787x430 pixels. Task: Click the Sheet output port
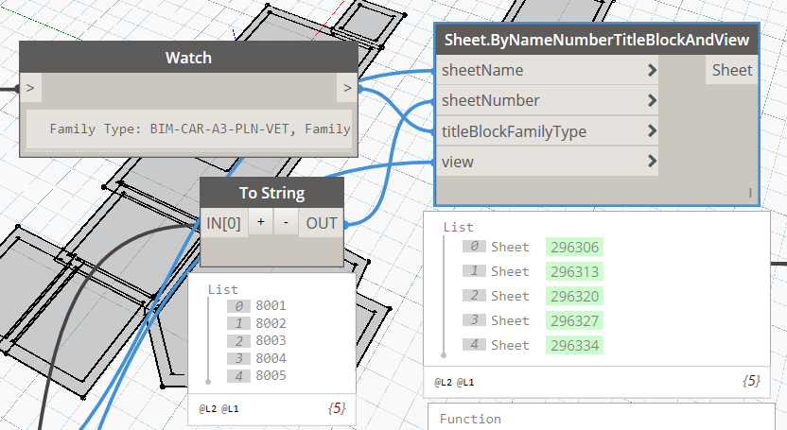[x=731, y=70]
